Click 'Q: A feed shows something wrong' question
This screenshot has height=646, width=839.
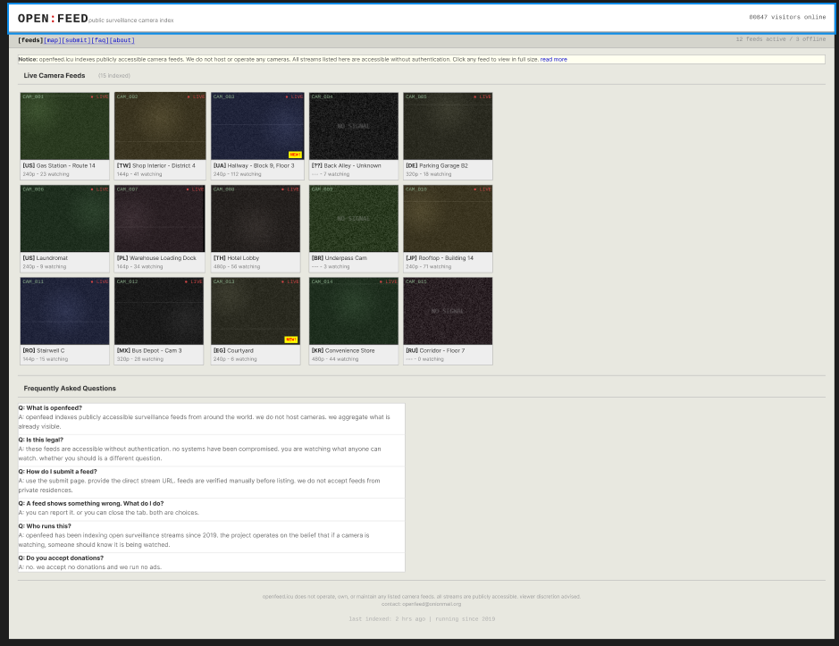point(91,504)
